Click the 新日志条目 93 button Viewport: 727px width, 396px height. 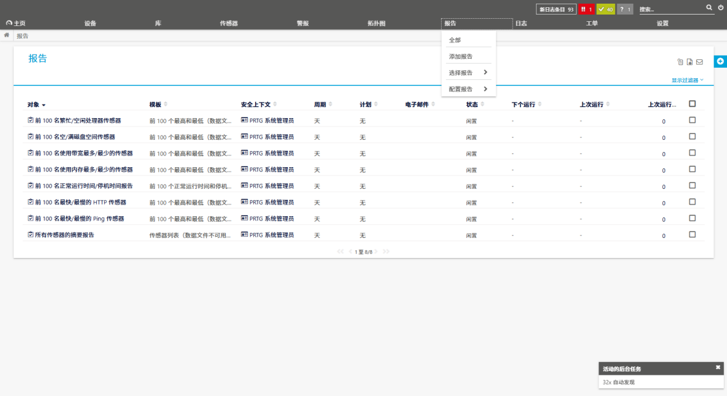(x=556, y=9)
